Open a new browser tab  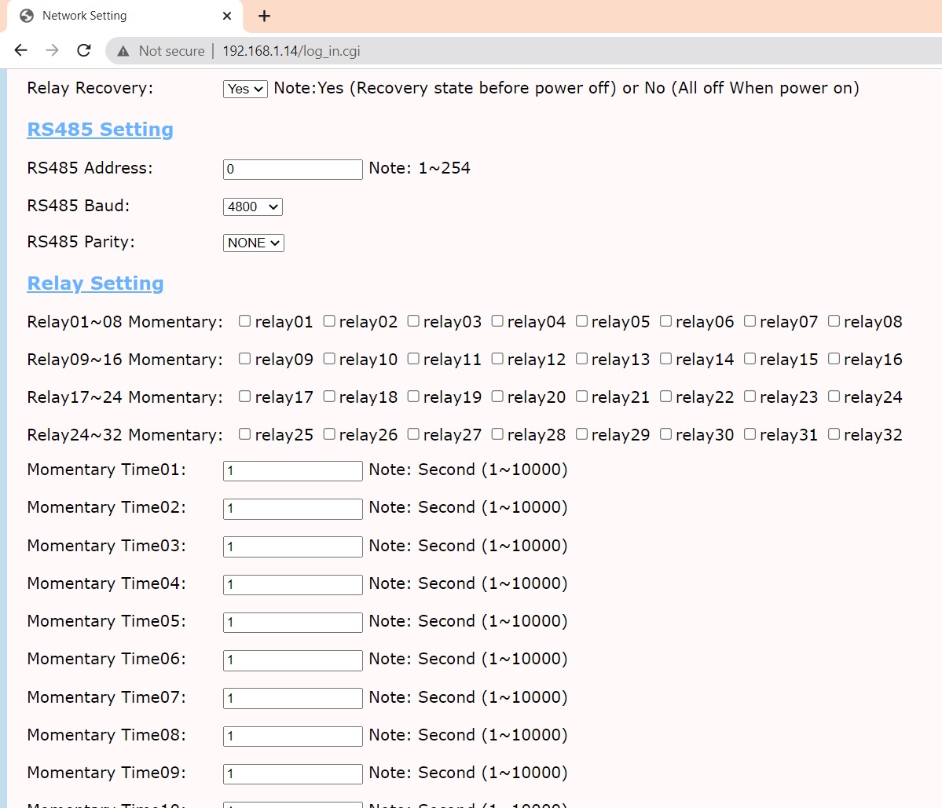pos(264,16)
